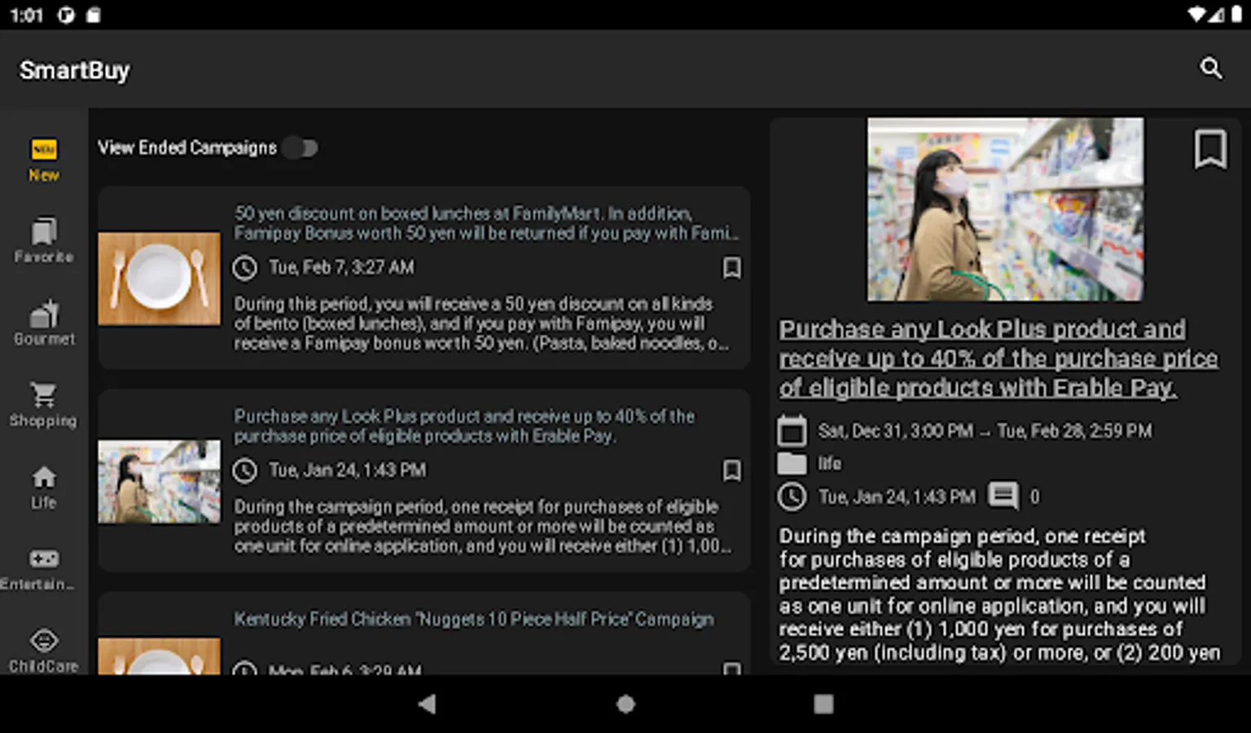Screen dimensions: 1251x733
Task: Click the Look Plus description text in the list
Action: [482, 526]
